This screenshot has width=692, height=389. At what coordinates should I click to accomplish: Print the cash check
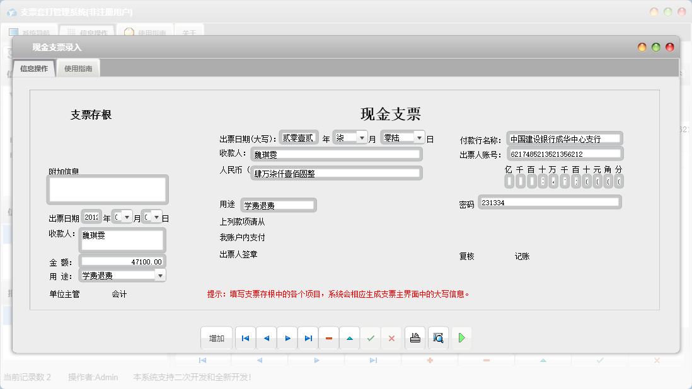pyautogui.click(x=415, y=338)
